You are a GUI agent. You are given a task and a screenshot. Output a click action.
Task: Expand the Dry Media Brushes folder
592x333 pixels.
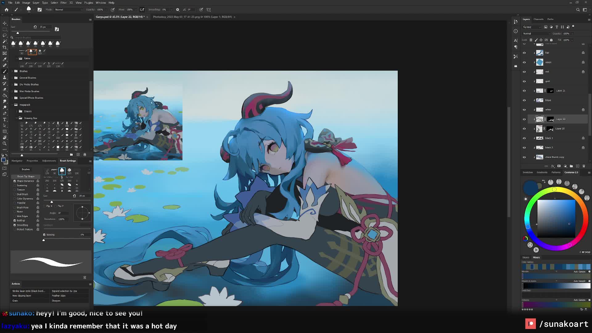[12, 84]
